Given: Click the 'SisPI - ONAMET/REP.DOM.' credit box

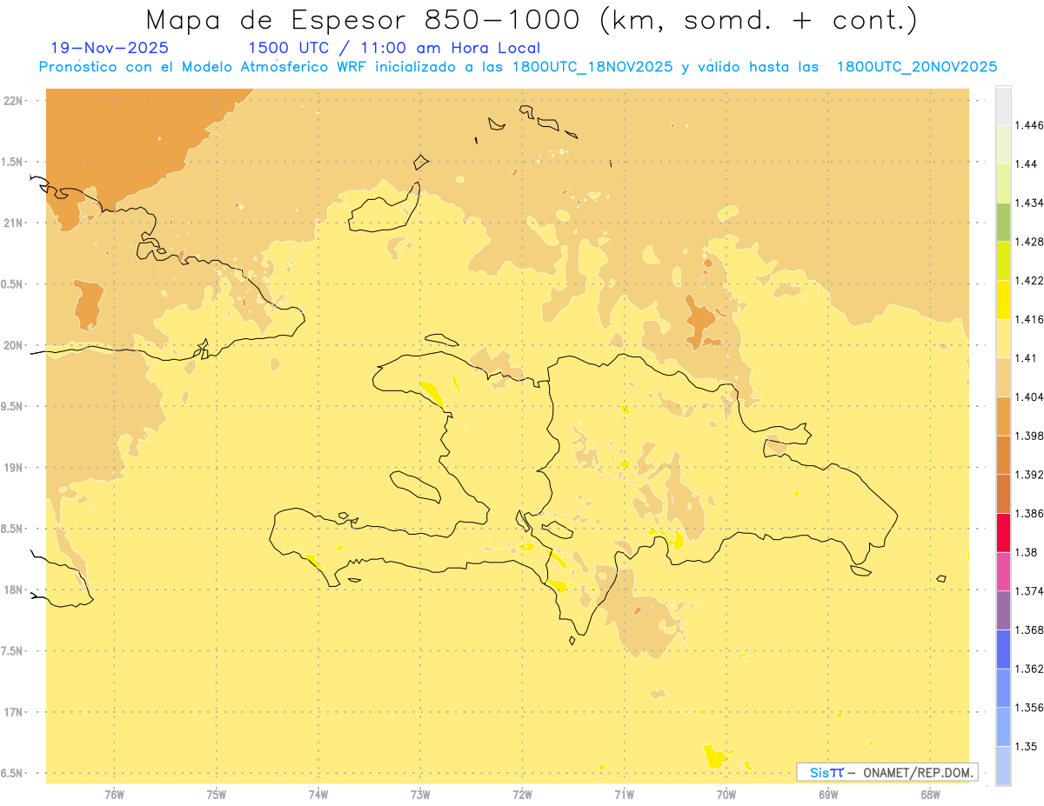Looking at the screenshot, I should click(x=887, y=772).
